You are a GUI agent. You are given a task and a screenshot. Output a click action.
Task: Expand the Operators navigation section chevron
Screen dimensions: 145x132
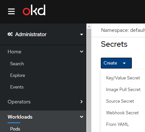pyautogui.click(x=82, y=102)
